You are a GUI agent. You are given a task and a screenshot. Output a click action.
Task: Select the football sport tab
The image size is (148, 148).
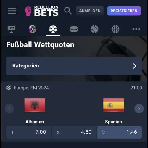[53, 29]
